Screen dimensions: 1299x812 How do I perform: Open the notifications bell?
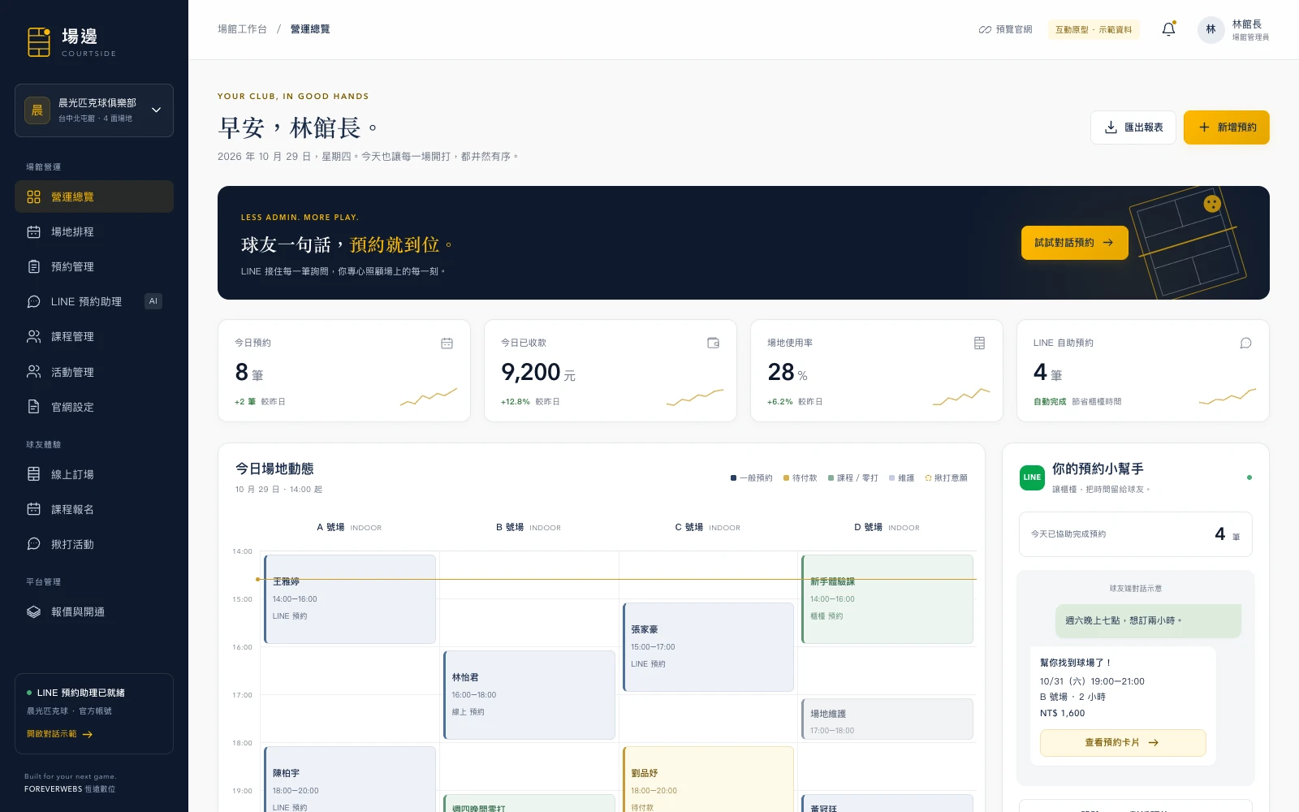click(x=1168, y=29)
